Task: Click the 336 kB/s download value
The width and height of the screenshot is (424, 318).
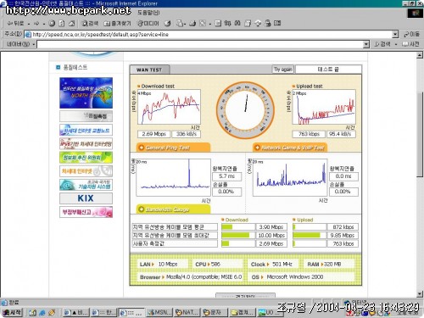Action: coord(187,134)
